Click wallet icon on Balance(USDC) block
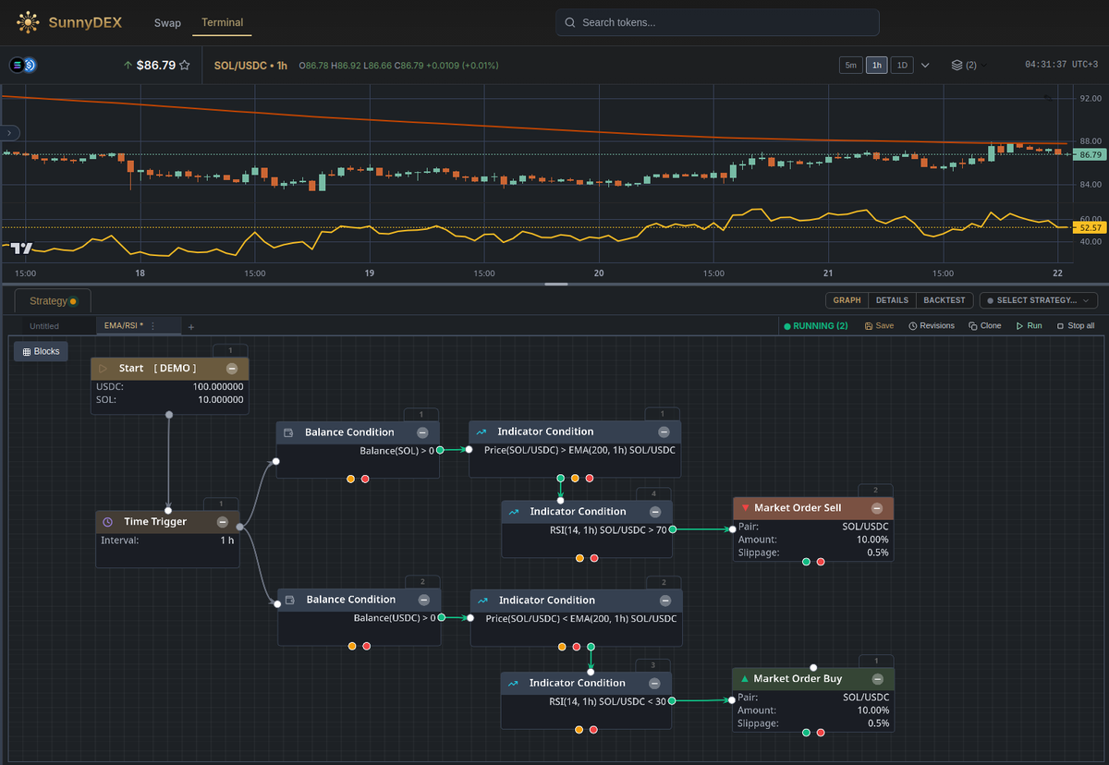This screenshot has width=1109, height=765. pos(289,600)
